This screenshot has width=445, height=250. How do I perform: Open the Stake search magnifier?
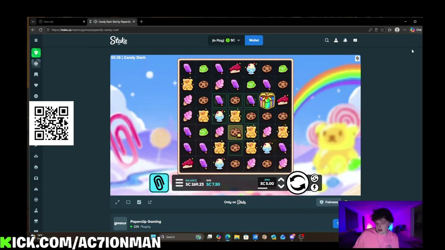(327, 40)
